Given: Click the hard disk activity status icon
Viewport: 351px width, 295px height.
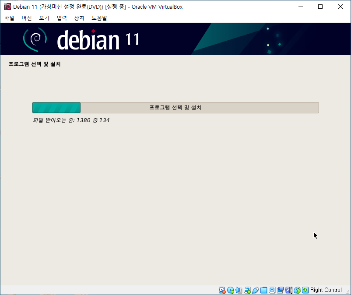Looking at the screenshot, I should 222,290.
